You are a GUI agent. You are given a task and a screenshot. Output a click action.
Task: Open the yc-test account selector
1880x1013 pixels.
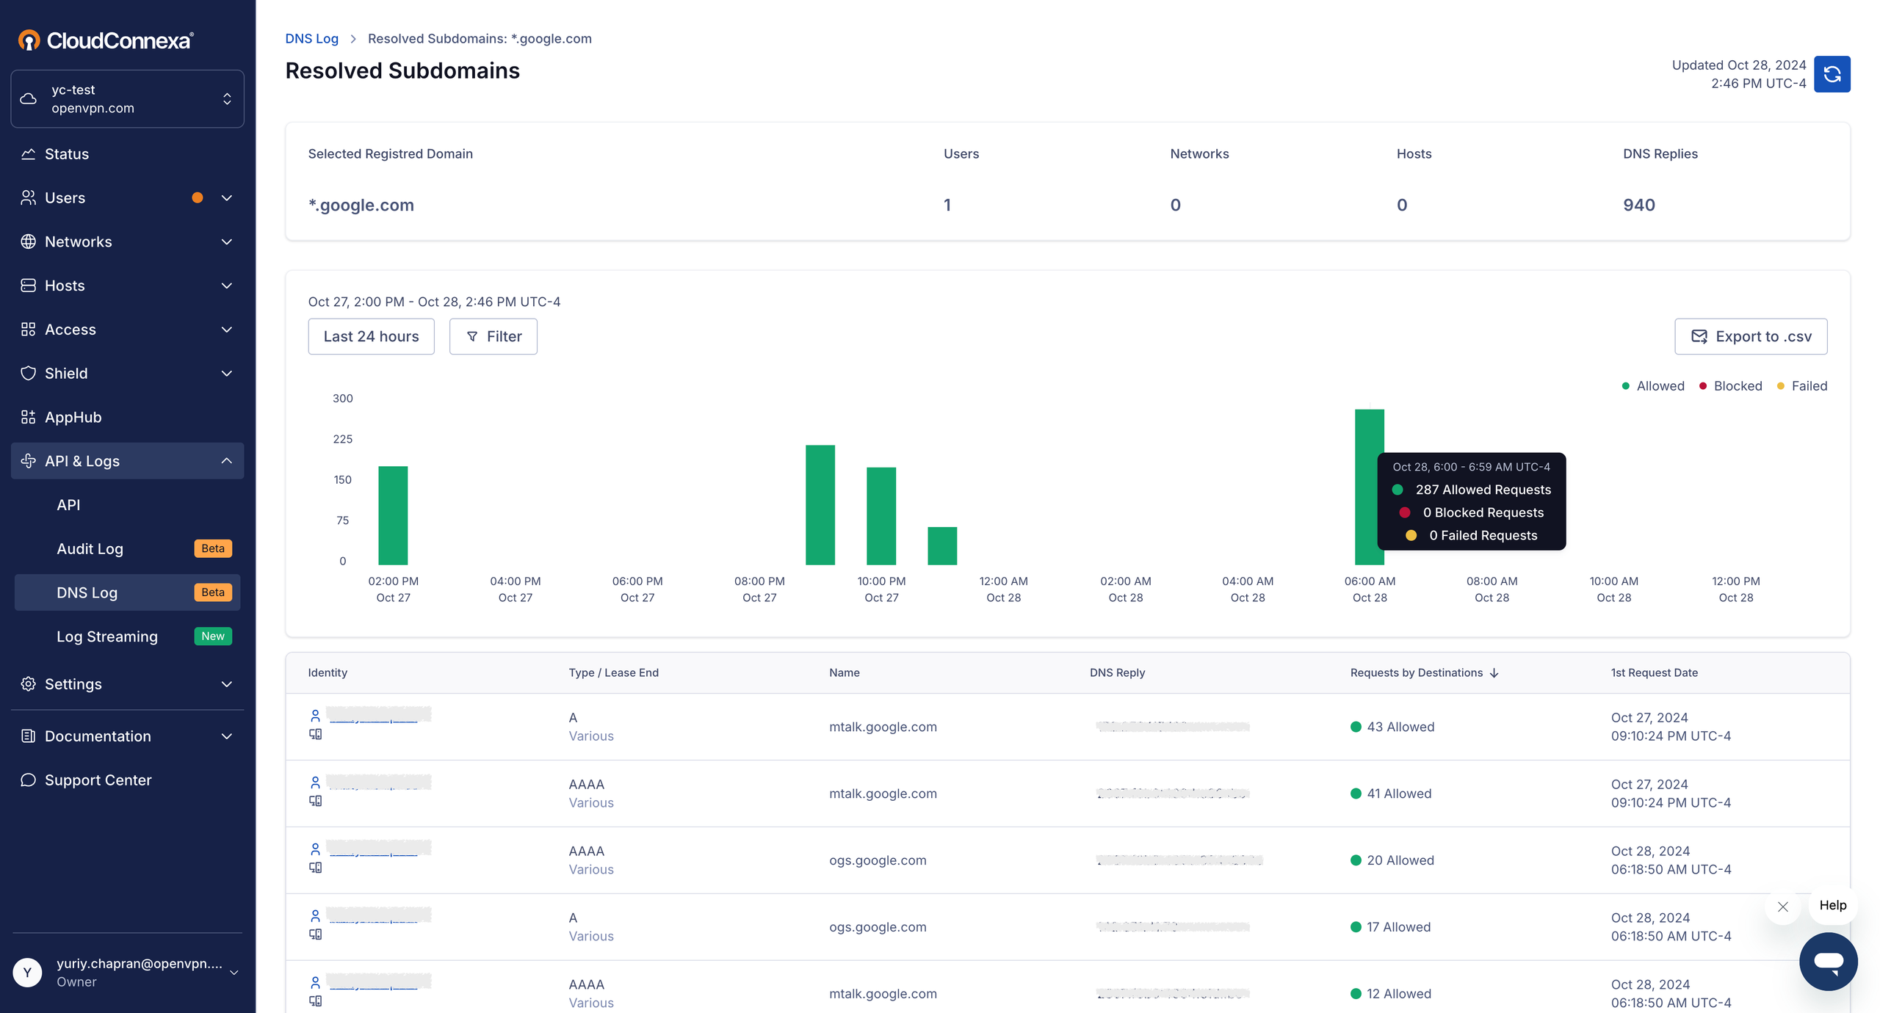pos(127,99)
